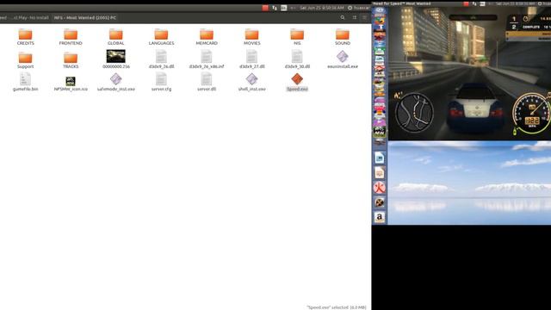Select the safemode_inst.exe file

click(116, 82)
